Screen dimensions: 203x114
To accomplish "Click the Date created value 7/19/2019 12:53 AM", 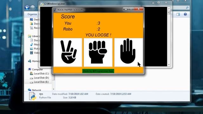I will (x=121, y=94).
